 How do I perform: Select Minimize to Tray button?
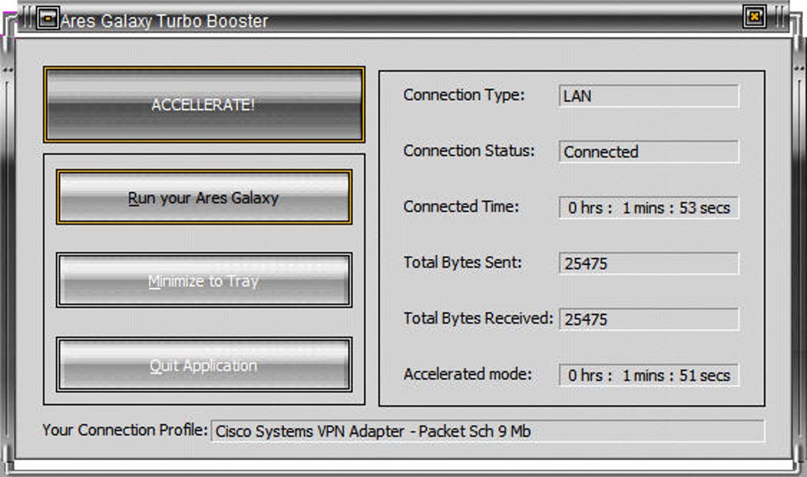coord(204,281)
